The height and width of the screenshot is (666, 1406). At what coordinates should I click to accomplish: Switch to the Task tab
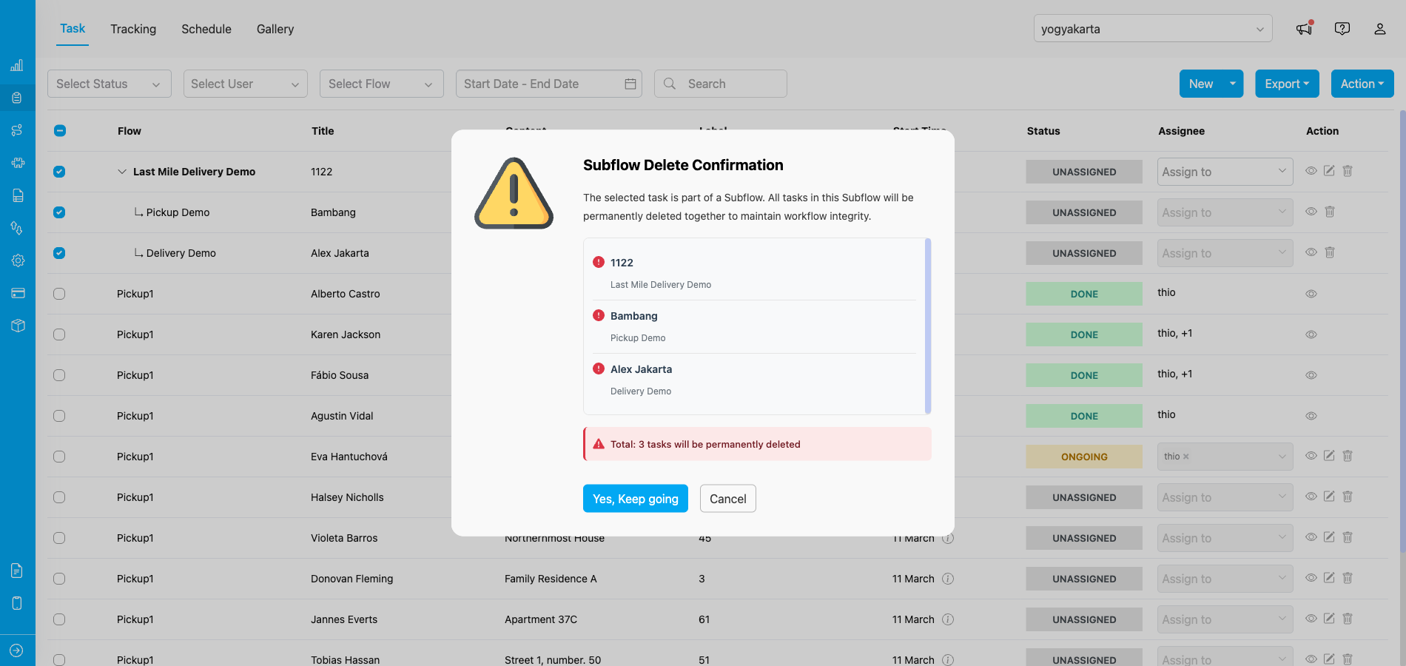pyautogui.click(x=73, y=28)
